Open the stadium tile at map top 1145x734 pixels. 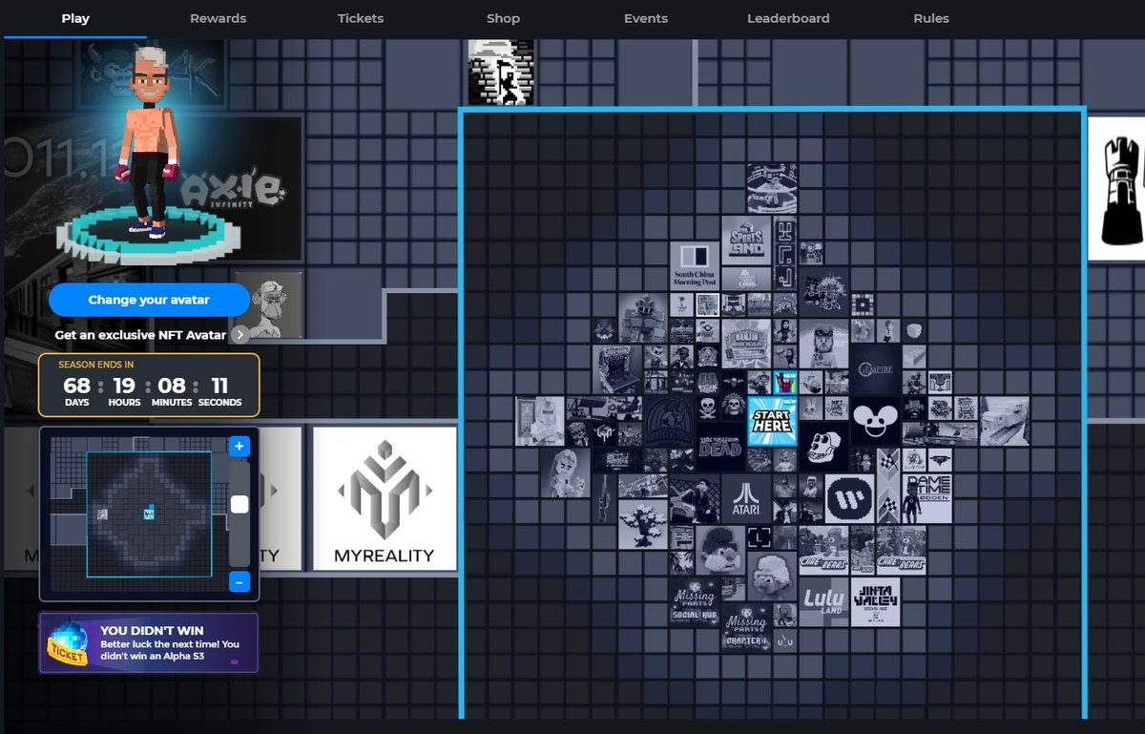click(772, 188)
